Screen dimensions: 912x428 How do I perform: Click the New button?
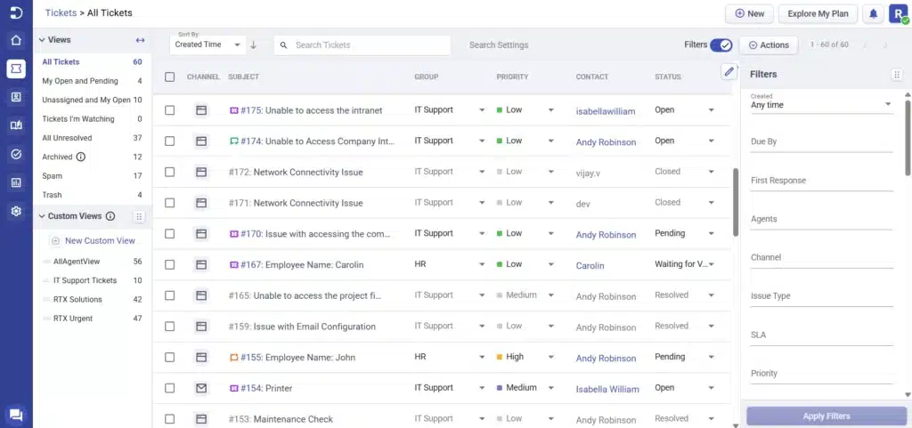coord(749,14)
